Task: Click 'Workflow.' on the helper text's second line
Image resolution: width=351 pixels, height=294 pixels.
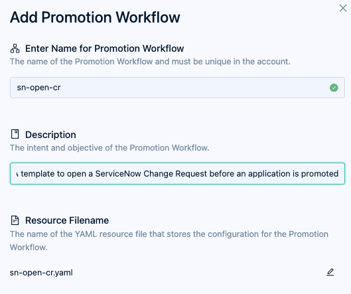Action: click(x=29, y=247)
